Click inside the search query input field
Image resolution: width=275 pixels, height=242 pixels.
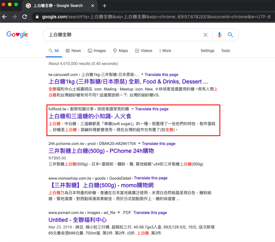[x=110, y=35]
